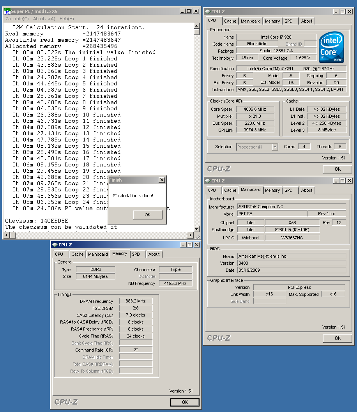This screenshot has width=357, height=412.
Task: Select About tab in Memory window
Action: [154, 255]
